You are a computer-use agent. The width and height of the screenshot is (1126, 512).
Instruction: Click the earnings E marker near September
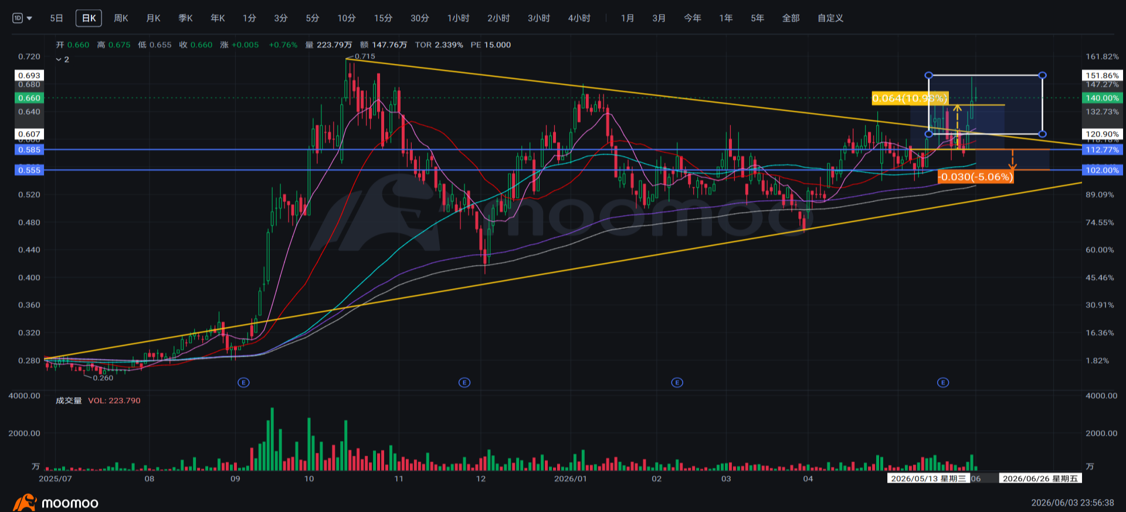(x=244, y=383)
